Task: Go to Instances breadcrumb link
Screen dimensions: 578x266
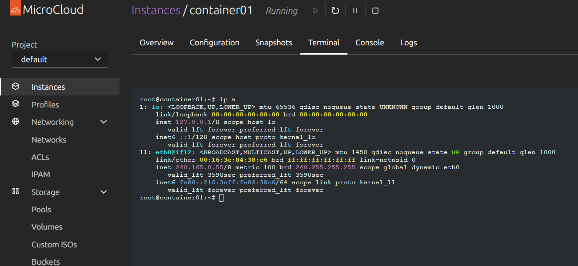Action: (156, 10)
